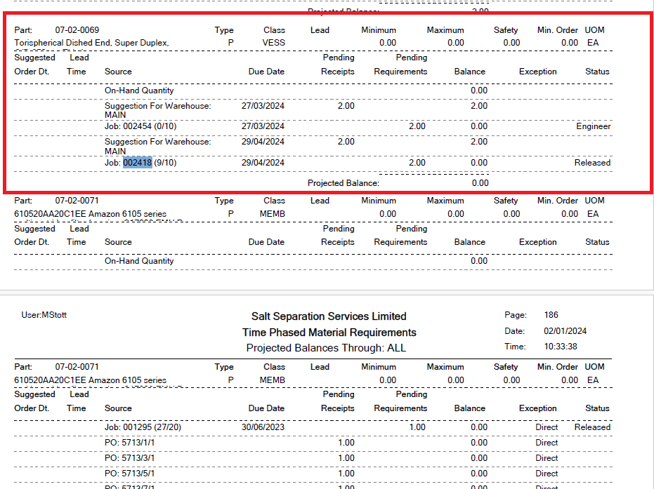The height and width of the screenshot is (489, 654).
Task: Click the User:MStott label
Action: 44,316
